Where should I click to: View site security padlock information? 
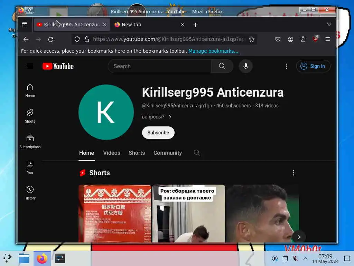coord(87,39)
